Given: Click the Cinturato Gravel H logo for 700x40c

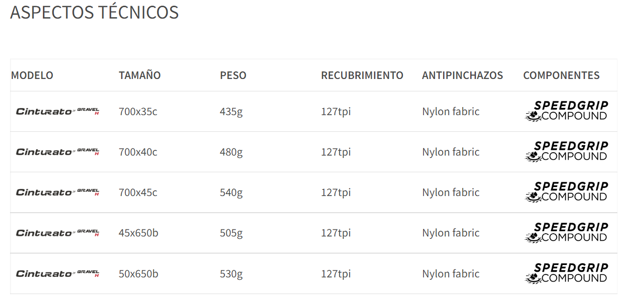Looking at the screenshot, I should [x=58, y=152].
